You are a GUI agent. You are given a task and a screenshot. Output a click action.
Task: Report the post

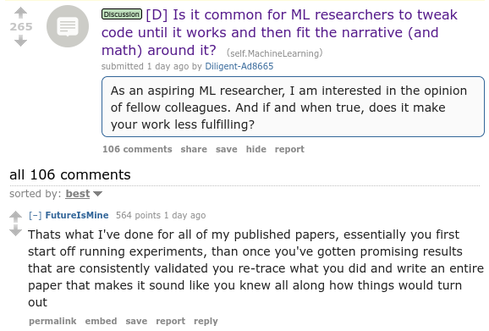click(x=289, y=149)
